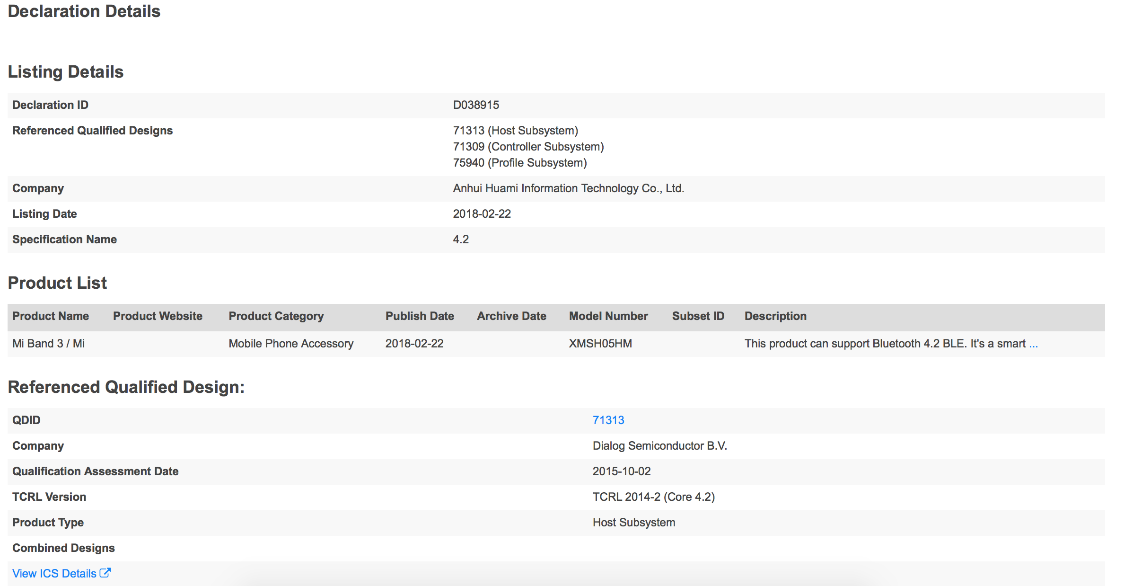Select Anhui Huami Information Technology company name
The height and width of the screenshot is (586, 1124).
click(569, 188)
